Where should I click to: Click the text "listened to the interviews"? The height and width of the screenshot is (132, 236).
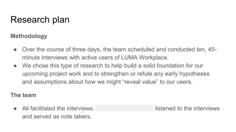click(187, 109)
